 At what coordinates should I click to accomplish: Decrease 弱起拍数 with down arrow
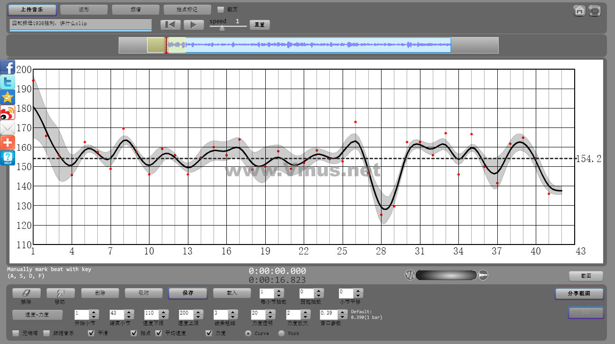pos(319,296)
